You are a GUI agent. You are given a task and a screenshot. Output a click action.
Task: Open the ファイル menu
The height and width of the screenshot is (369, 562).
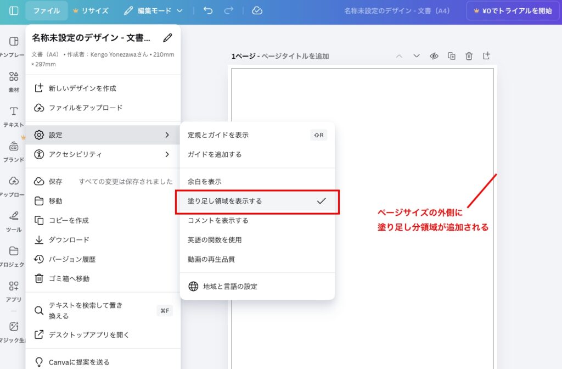tap(46, 10)
